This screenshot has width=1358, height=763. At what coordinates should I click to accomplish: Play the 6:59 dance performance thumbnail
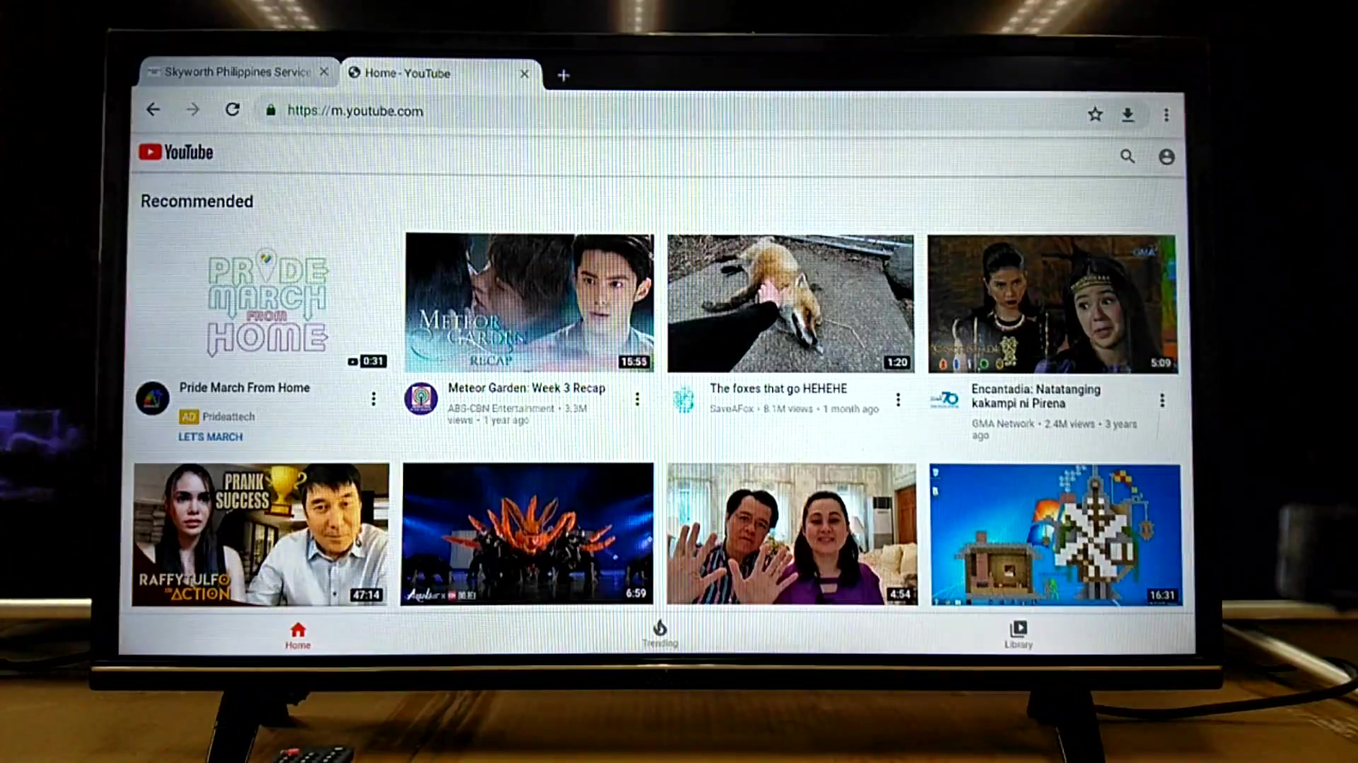click(x=528, y=533)
